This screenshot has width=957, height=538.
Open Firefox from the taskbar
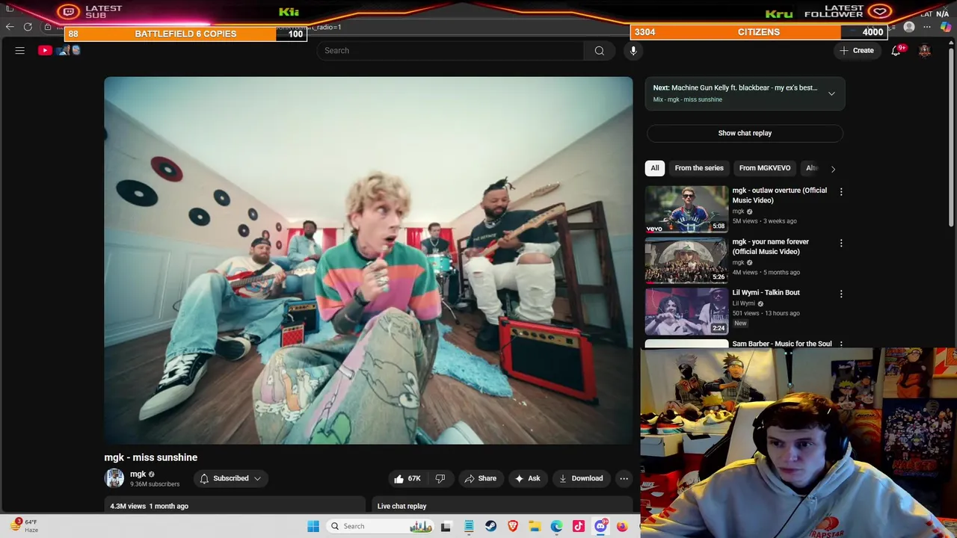coord(622,526)
